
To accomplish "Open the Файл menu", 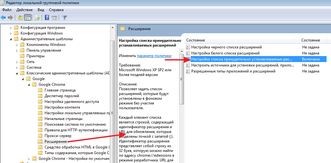I will pos(7,10).
